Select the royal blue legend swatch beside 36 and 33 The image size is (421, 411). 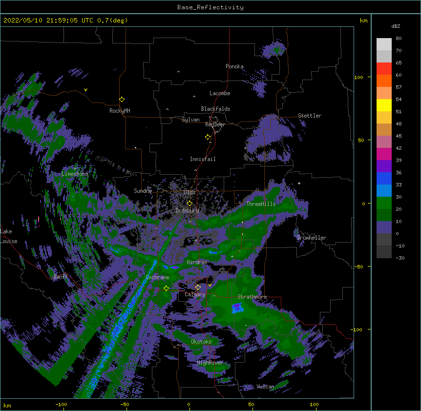coord(384,178)
